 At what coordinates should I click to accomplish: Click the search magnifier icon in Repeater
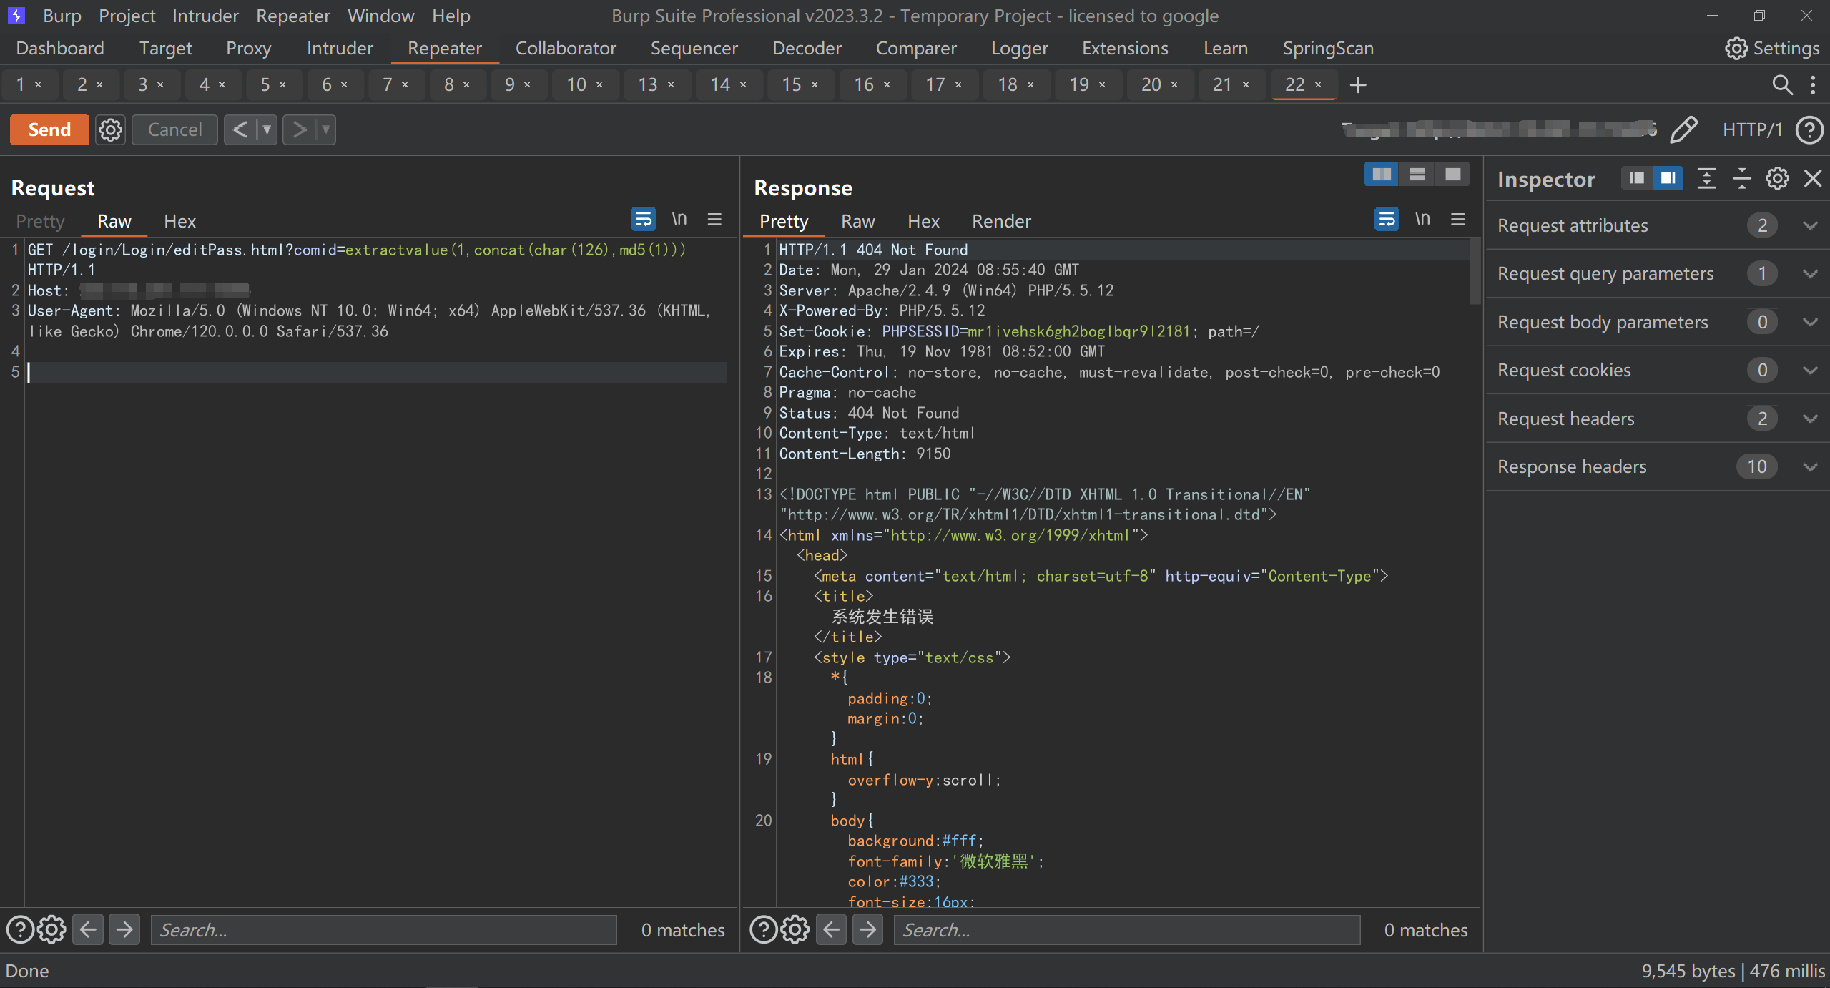[1782, 84]
